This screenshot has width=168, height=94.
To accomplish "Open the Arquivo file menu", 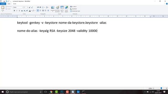I will (x=3, y=4).
